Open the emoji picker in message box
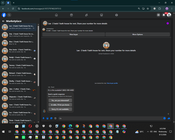This screenshot has width=175, height=140. (164, 118)
